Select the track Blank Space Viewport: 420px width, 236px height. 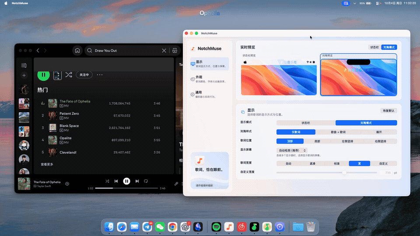pos(69,126)
